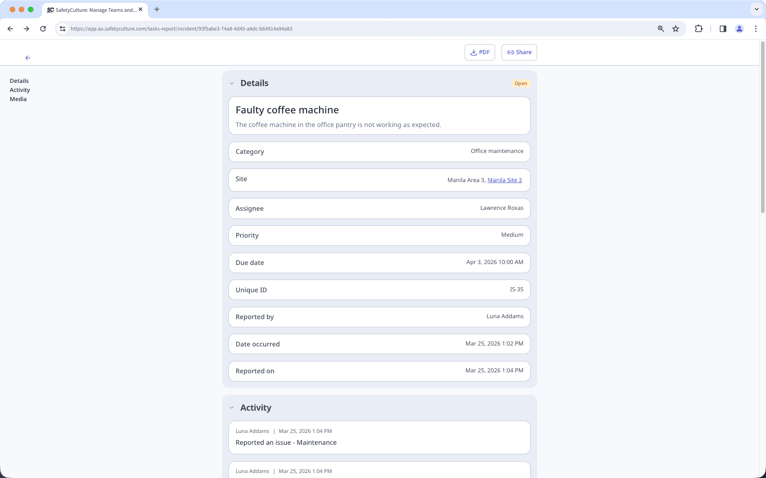Open the tab list chevron at top right
Screen dimensions: 766x478
(x=756, y=9)
